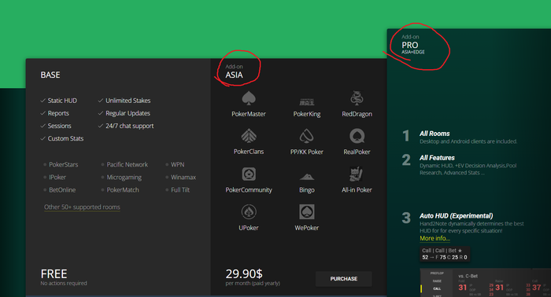Click the PokerClans icon
551x297 pixels.
coord(249,136)
